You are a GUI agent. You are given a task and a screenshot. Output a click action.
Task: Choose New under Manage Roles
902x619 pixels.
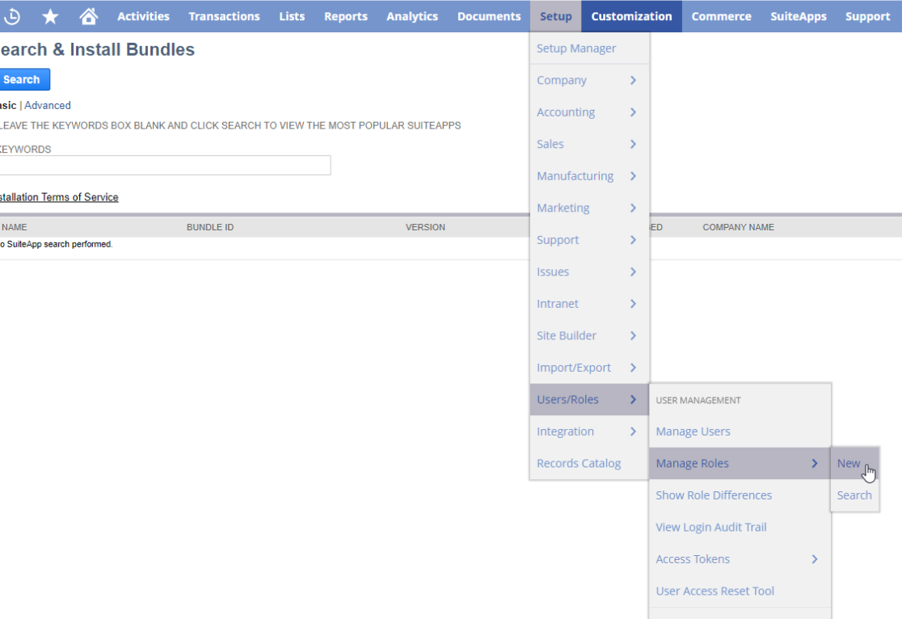pyautogui.click(x=855, y=463)
